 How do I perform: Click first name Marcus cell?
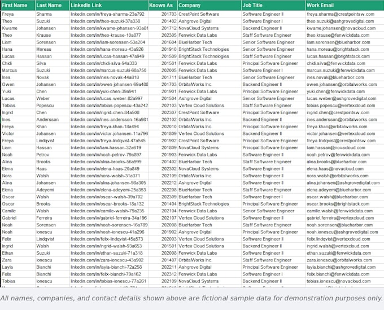18,70
